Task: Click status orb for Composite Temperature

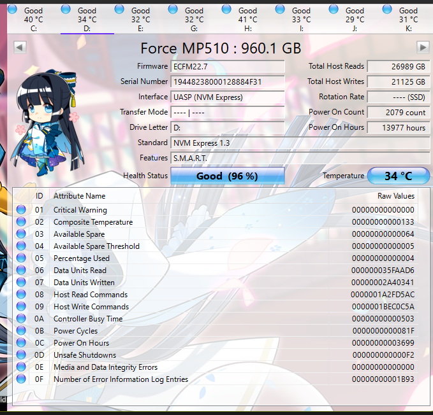Action: (x=21, y=222)
